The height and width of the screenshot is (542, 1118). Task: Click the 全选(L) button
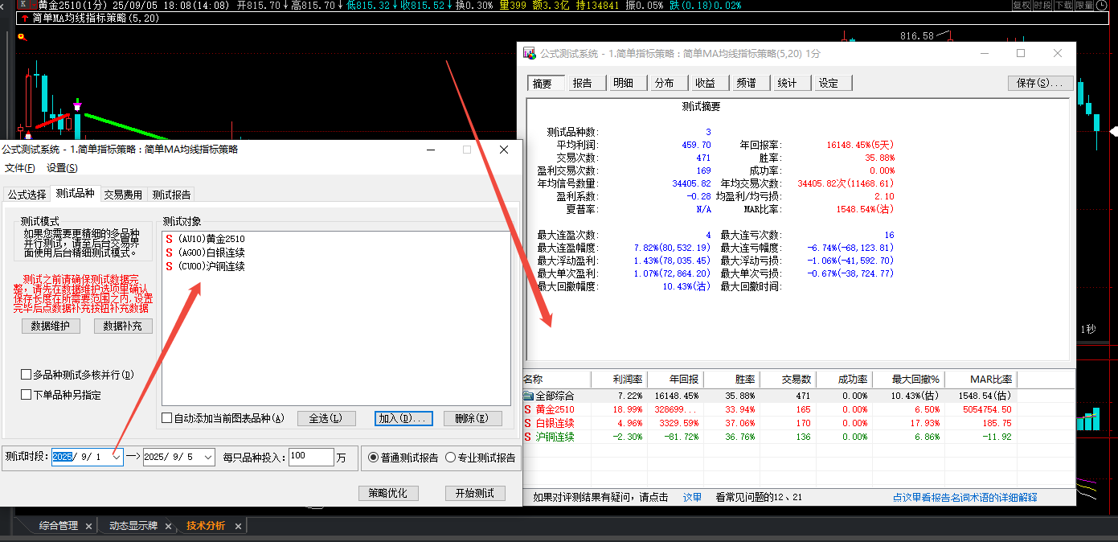point(326,418)
